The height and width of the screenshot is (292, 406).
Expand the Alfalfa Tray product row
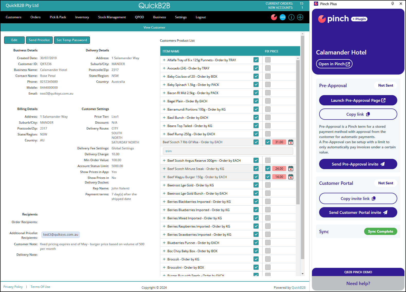[164, 60]
